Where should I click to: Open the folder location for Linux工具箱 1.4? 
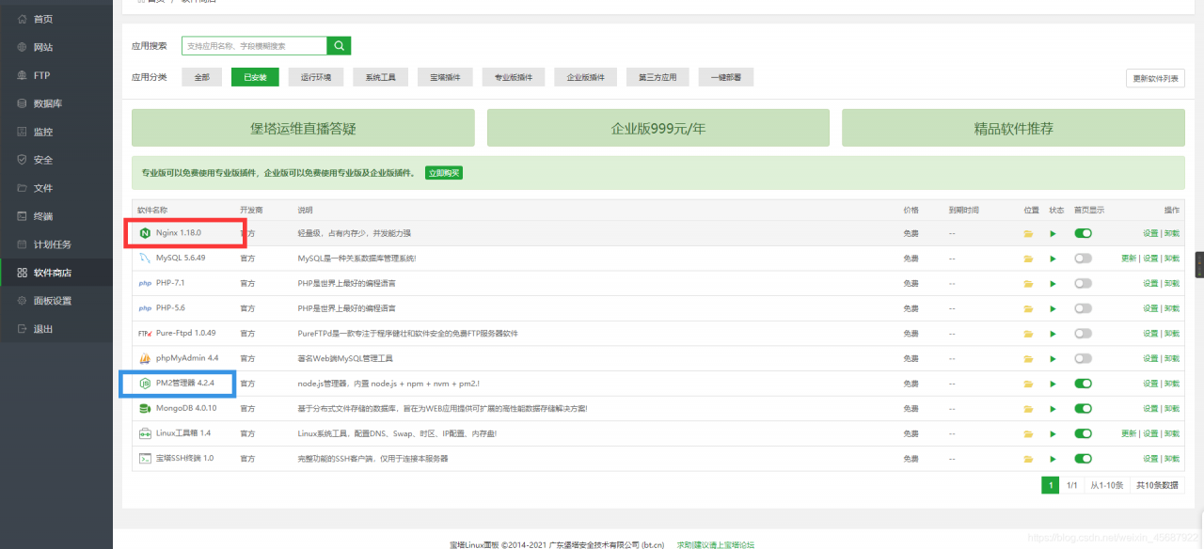1029,433
